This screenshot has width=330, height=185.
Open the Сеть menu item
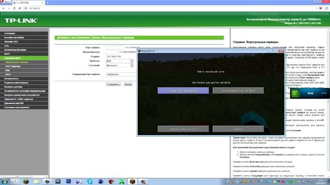point(24,46)
